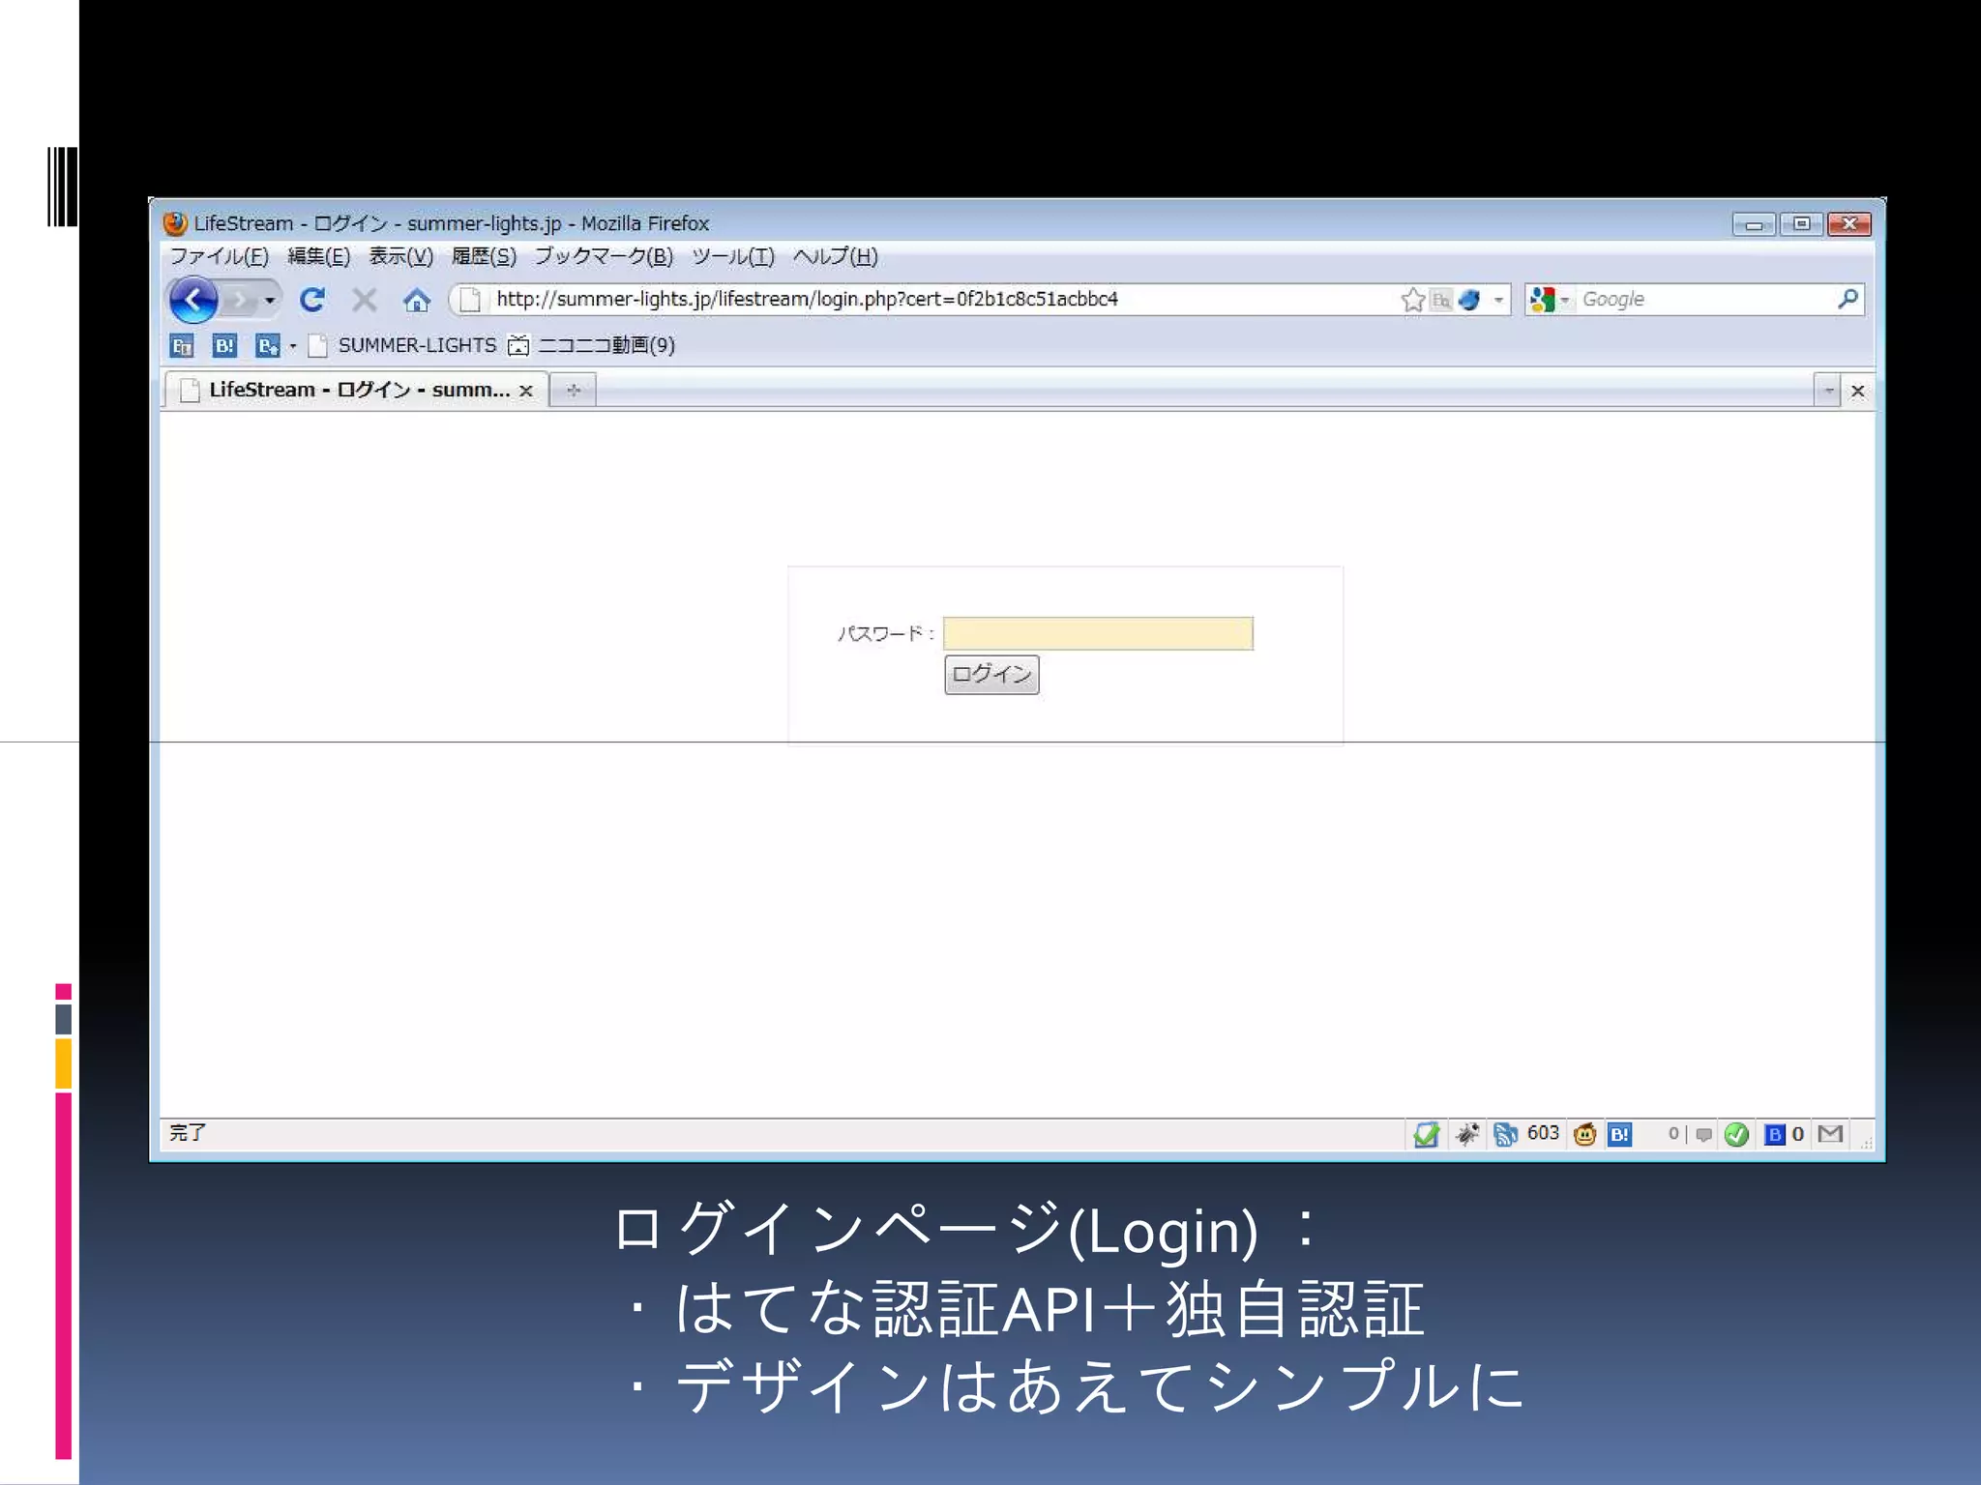Click the RSS feed 603 status icon
The height and width of the screenshot is (1485, 1981).
click(x=1526, y=1133)
